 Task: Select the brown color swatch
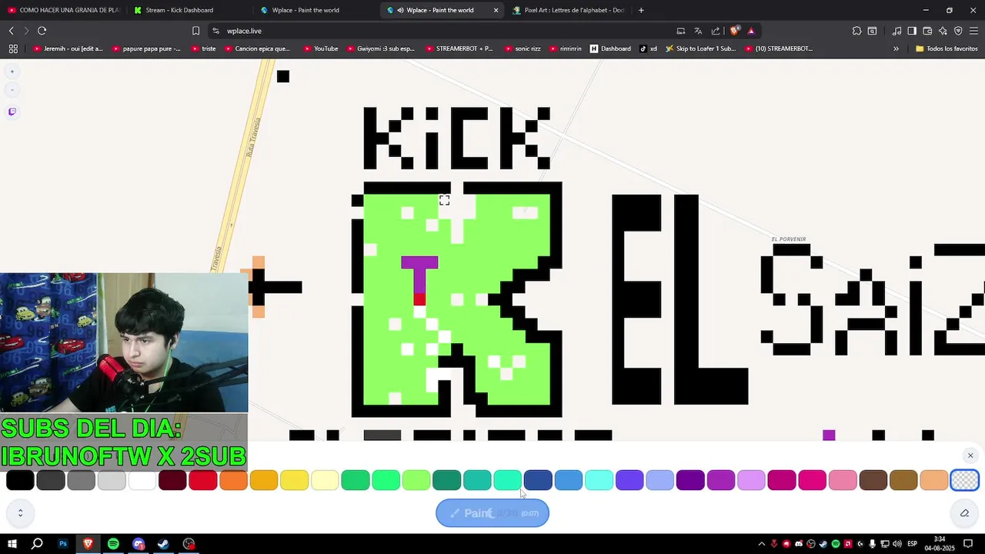[873, 480]
